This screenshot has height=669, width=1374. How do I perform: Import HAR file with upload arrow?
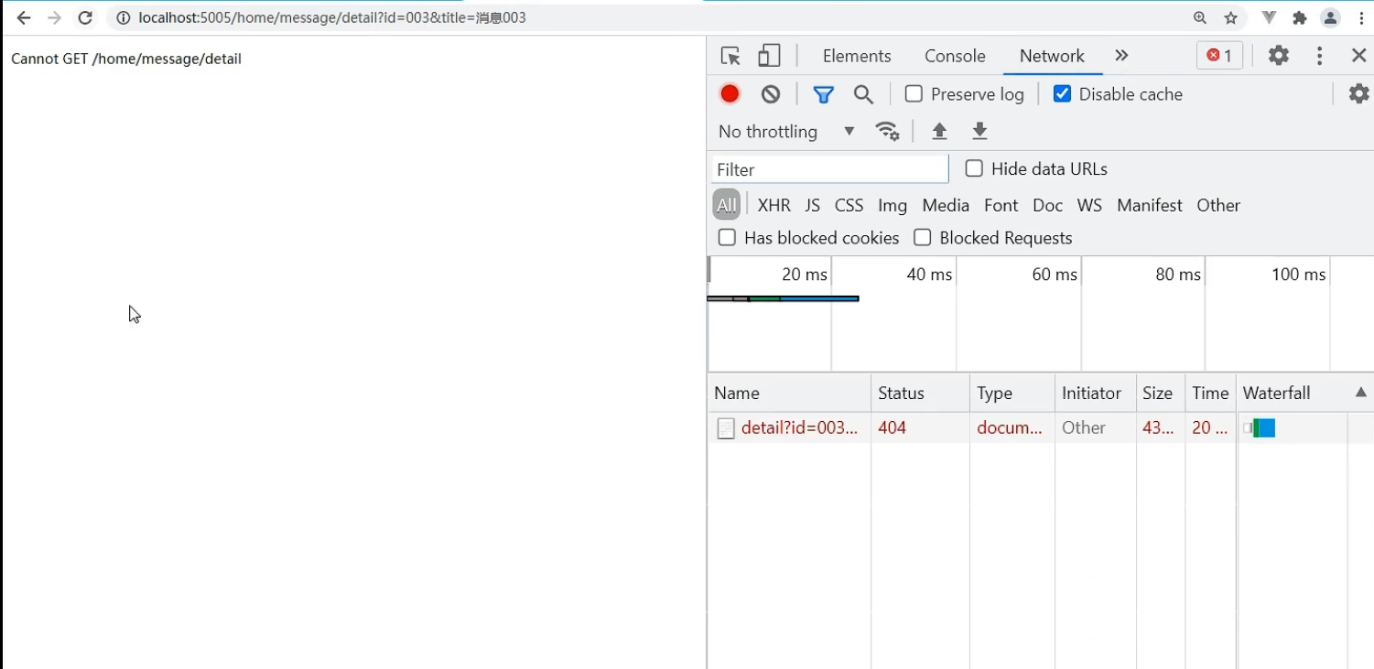point(939,131)
